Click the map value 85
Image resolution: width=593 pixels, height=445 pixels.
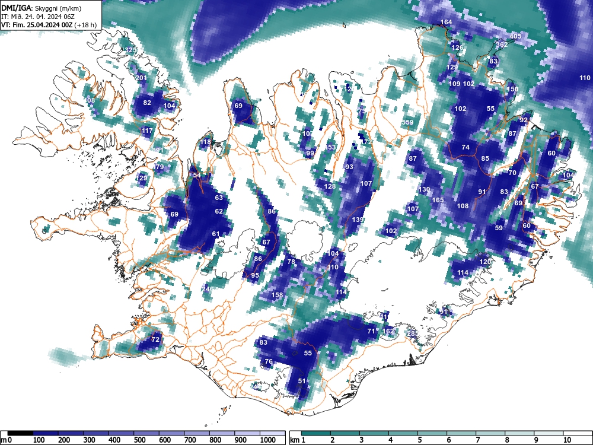[485, 158]
